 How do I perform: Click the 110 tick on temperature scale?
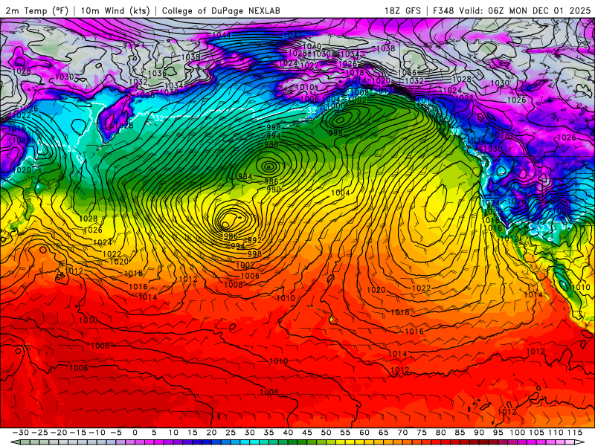click(556, 433)
